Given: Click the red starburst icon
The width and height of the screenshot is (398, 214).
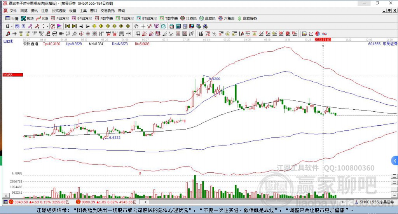Looking at the screenshot, I should point(88,33).
